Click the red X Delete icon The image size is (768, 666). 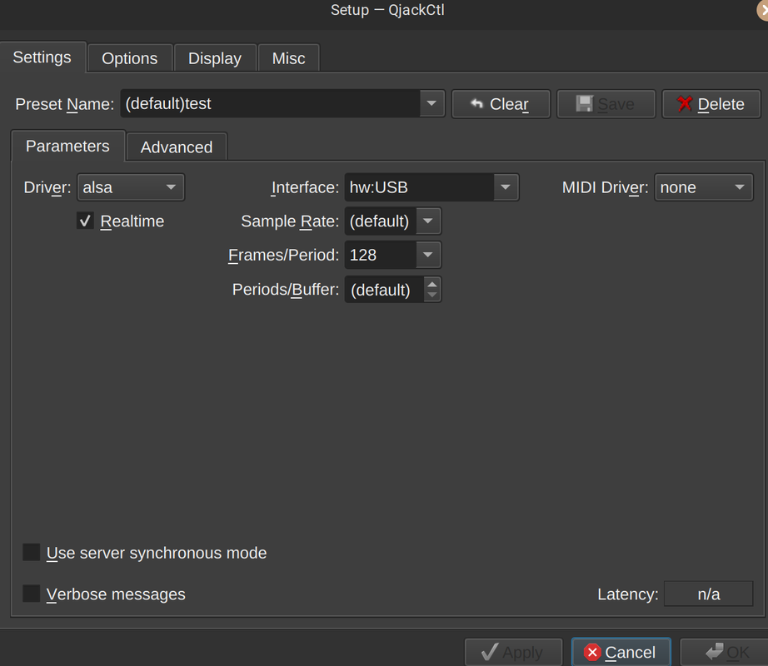click(685, 104)
